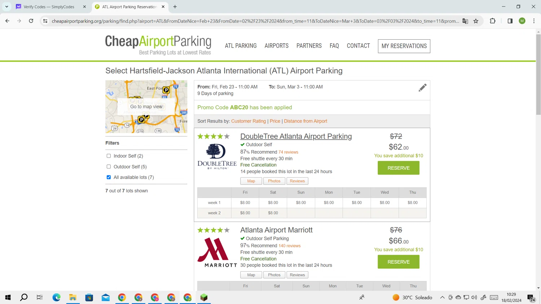Open ATL PARKING menu item
541x304 pixels.
pyautogui.click(x=241, y=46)
